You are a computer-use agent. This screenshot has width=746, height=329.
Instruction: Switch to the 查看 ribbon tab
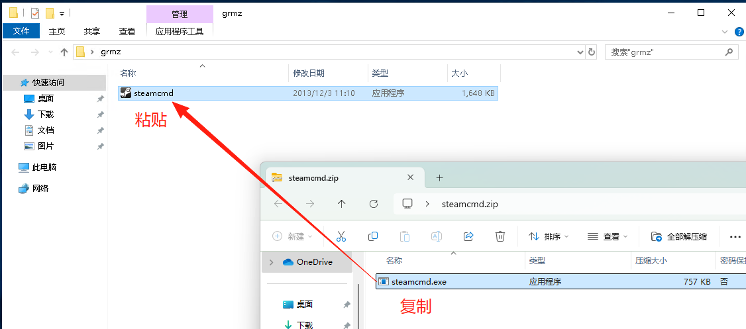tap(127, 31)
